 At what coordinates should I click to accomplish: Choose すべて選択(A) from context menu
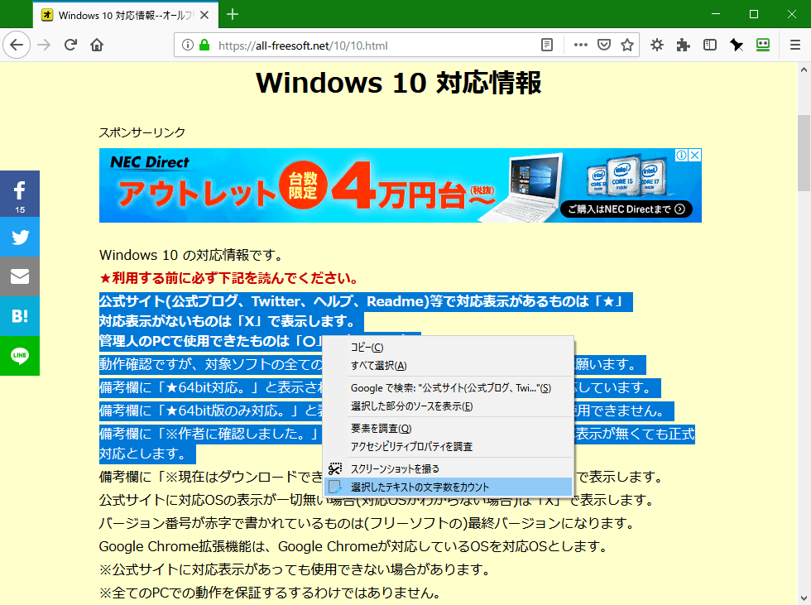(448, 366)
